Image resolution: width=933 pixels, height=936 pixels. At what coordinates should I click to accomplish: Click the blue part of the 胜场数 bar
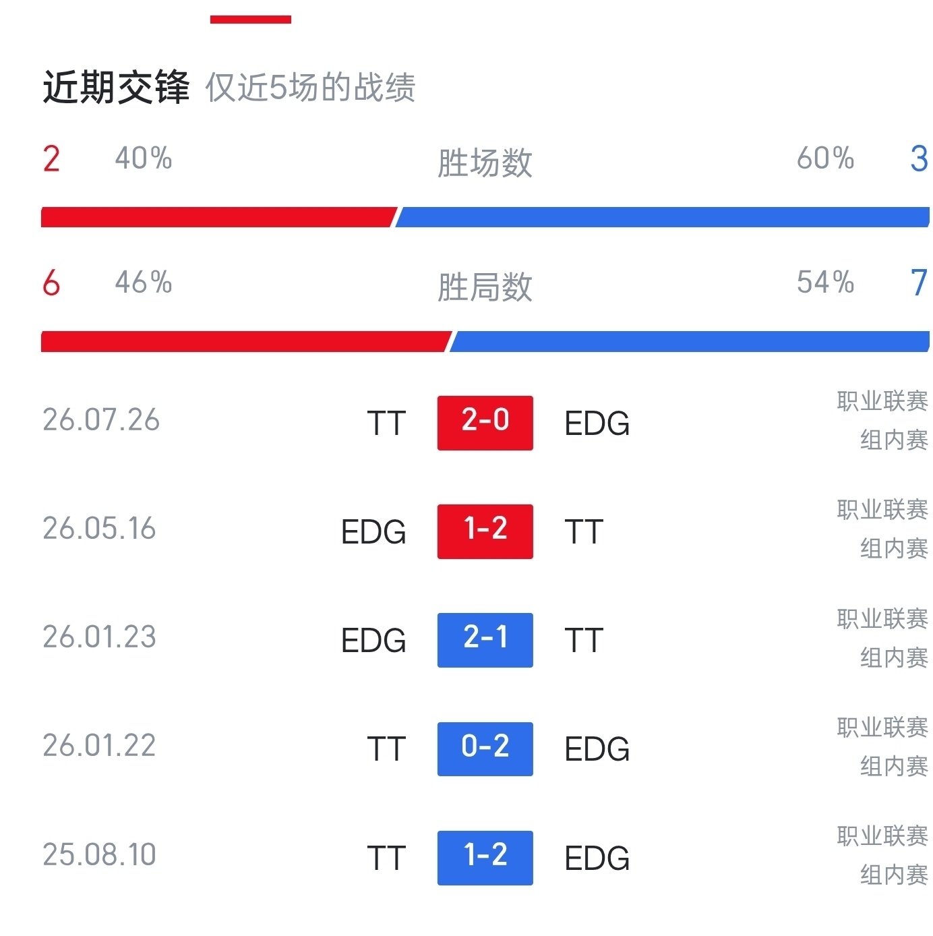662,217
